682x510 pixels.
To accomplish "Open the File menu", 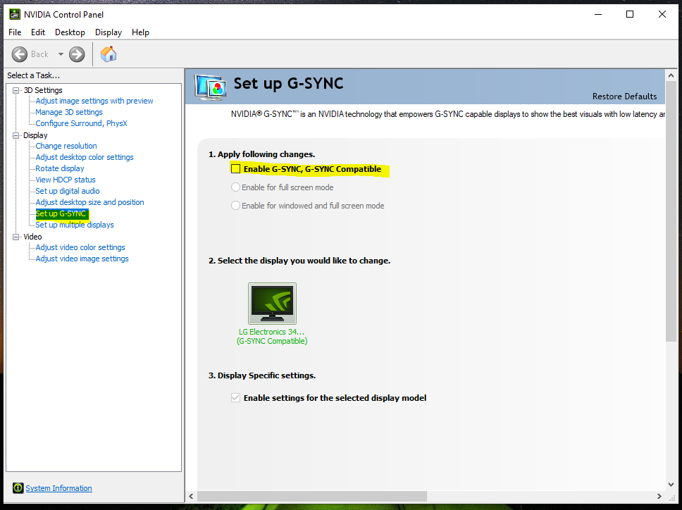I will pos(15,32).
